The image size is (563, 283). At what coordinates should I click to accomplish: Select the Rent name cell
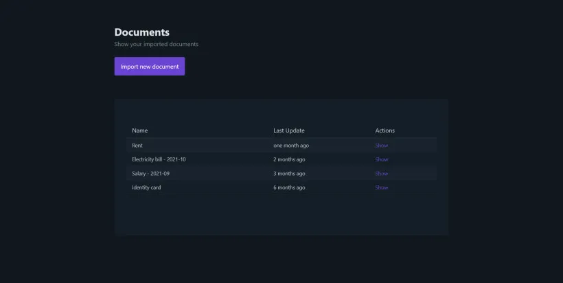pos(137,146)
